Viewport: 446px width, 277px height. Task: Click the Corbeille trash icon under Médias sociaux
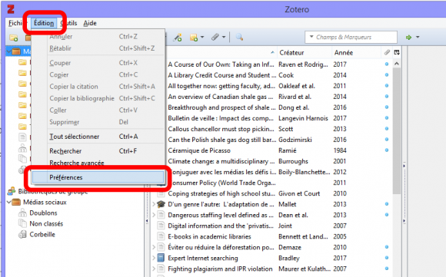click(x=22, y=235)
